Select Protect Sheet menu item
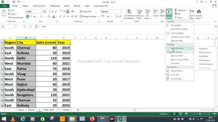The image size is (218, 122). (180, 71)
